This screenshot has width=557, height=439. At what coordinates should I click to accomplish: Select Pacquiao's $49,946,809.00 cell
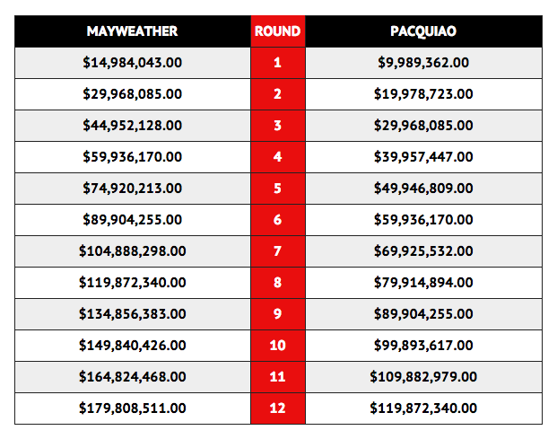tap(423, 189)
